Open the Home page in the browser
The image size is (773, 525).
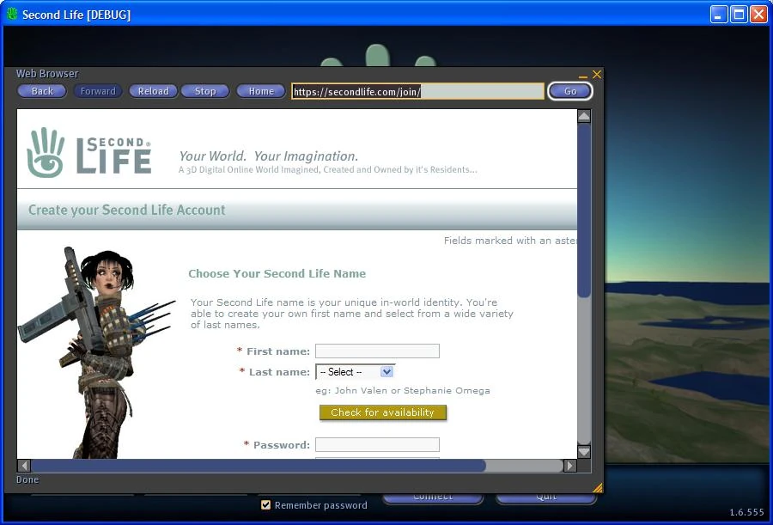(261, 91)
